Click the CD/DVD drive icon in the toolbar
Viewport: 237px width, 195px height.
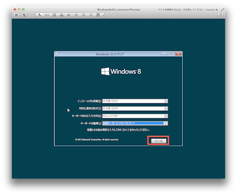(62, 15)
